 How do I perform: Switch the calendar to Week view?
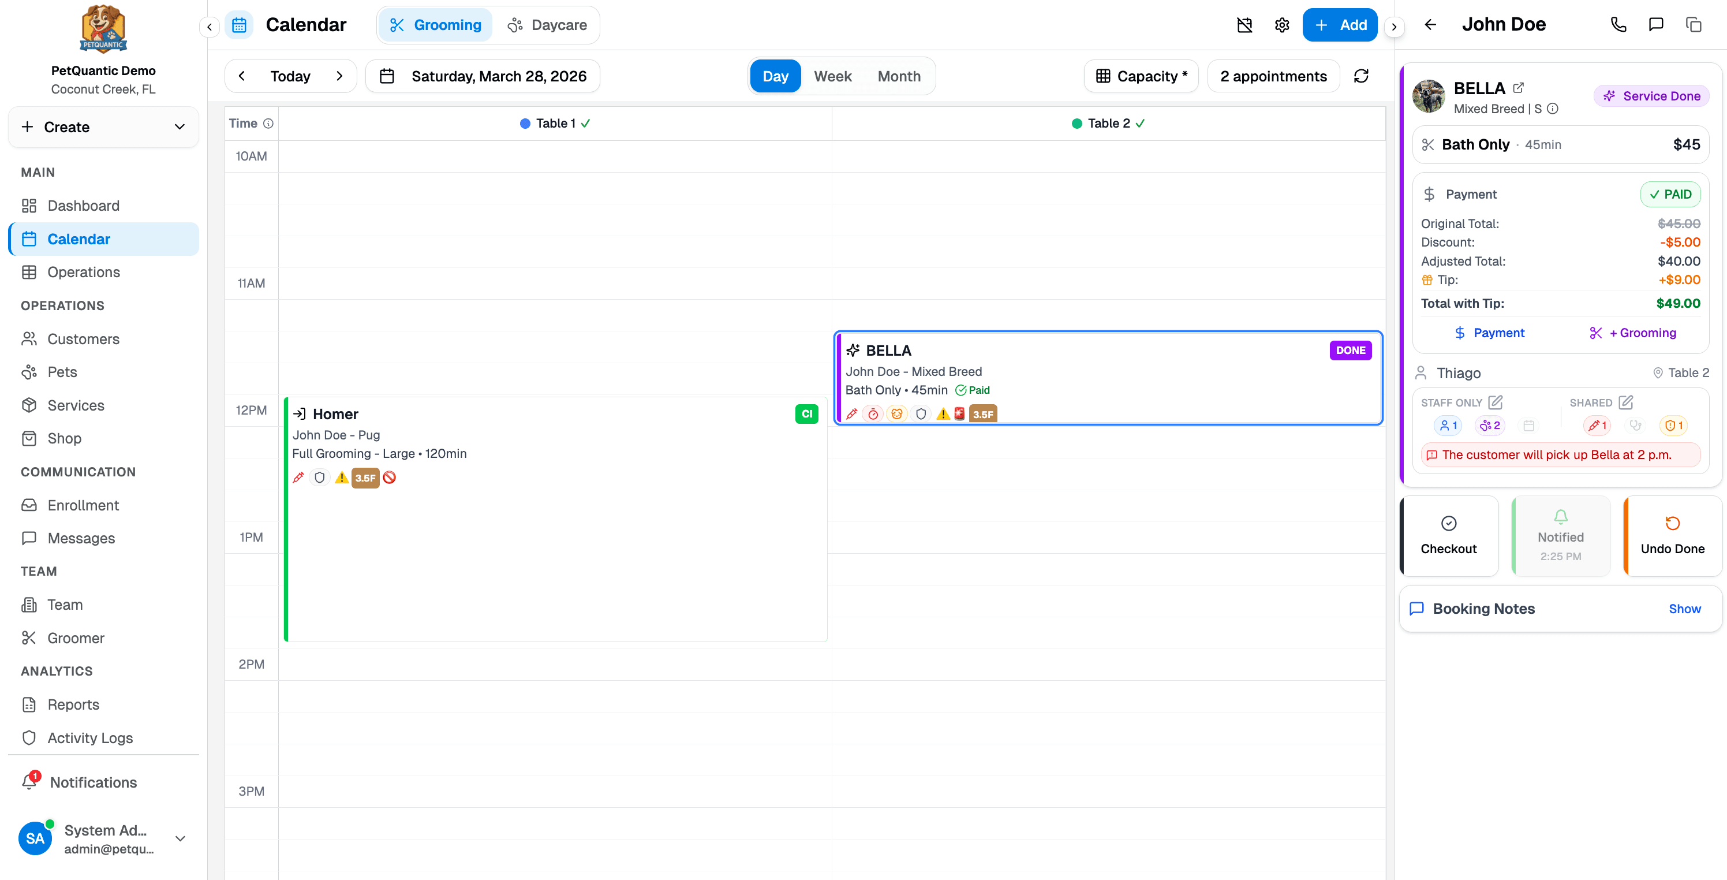833,76
